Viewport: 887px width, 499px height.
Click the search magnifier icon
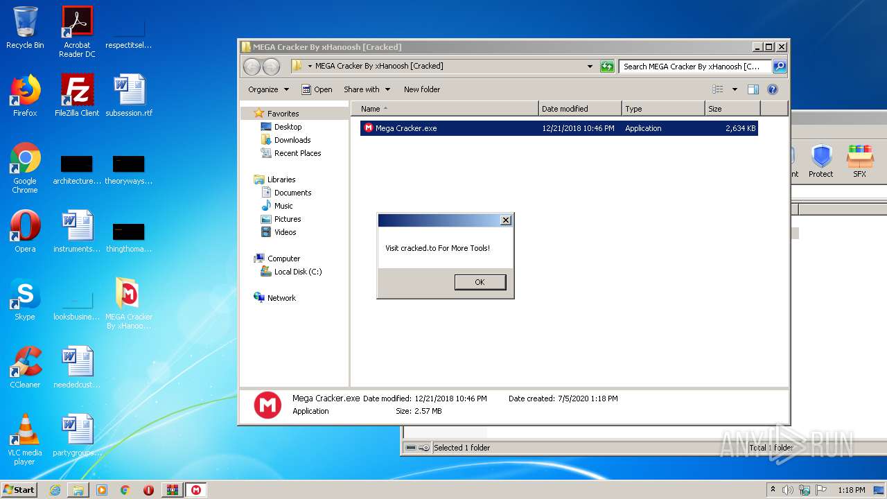pyautogui.click(x=780, y=67)
